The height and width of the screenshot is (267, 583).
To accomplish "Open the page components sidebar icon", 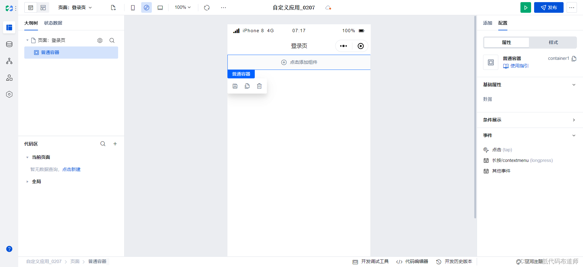I will [x=9, y=27].
